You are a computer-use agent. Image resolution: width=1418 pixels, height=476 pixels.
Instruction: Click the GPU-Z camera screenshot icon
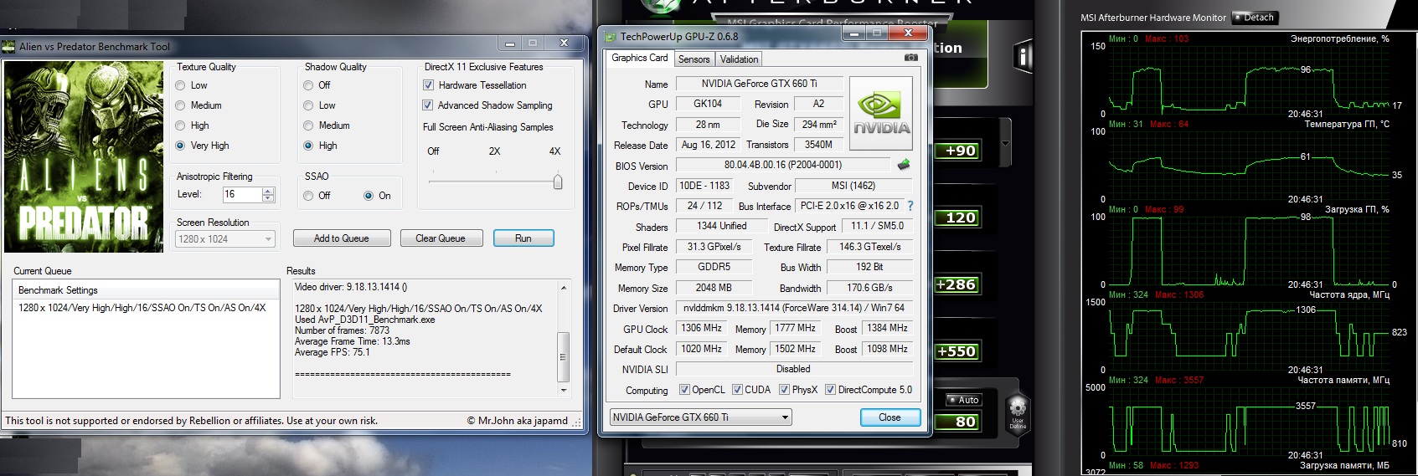point(911,58)
